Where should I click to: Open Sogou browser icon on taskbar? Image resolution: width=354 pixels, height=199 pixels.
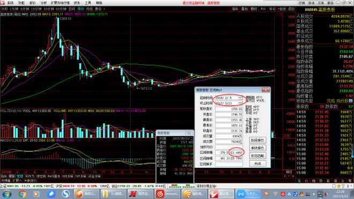coord(66,194)
